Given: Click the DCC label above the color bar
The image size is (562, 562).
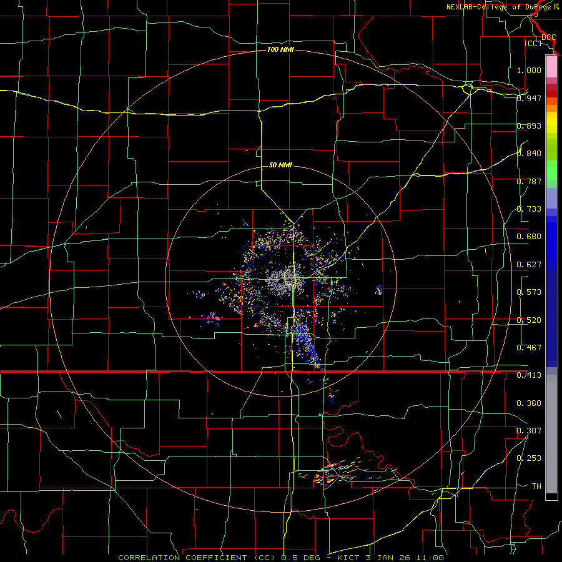Looking at the screenshot, I should [549, 37].
